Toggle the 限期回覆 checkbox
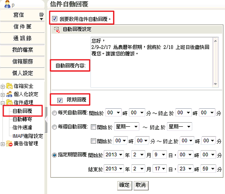 click(60, 100)
